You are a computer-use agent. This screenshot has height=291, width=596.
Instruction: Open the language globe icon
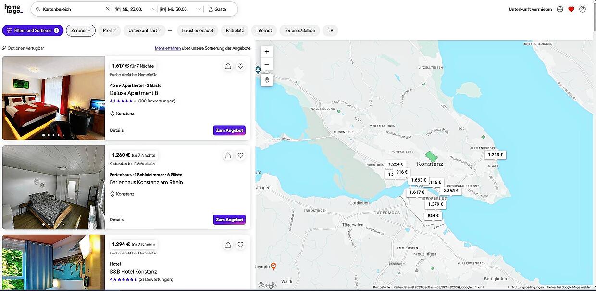coord(560,9)
